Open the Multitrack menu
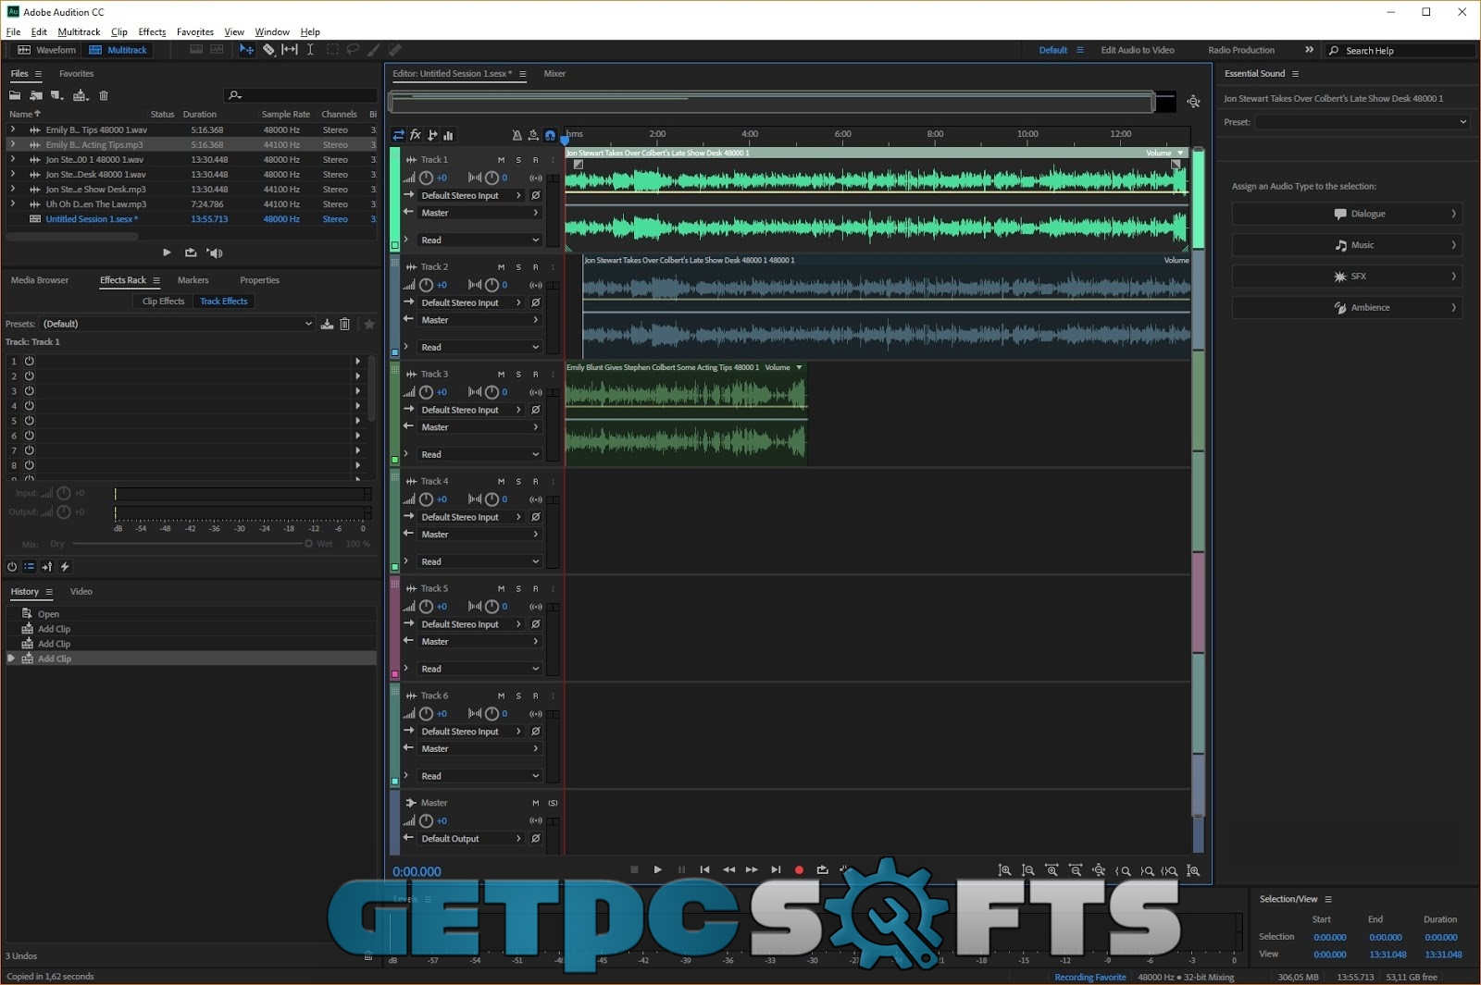Image resolution: width=1481 pixels, height=985 pixels. [x=79, y=31]
